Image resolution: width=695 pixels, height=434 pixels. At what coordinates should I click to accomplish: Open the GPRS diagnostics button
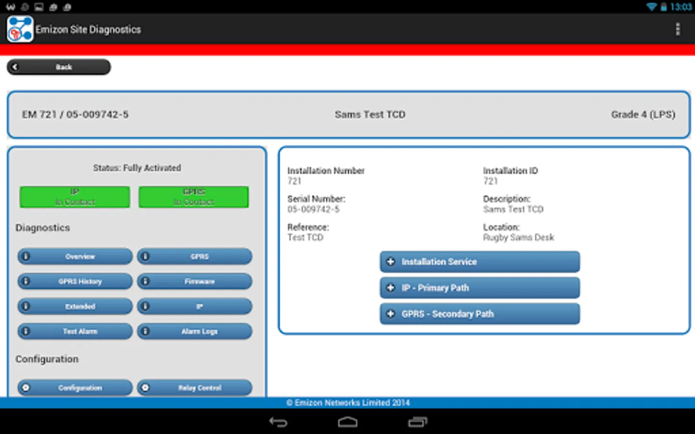click(x=195, y=257)
